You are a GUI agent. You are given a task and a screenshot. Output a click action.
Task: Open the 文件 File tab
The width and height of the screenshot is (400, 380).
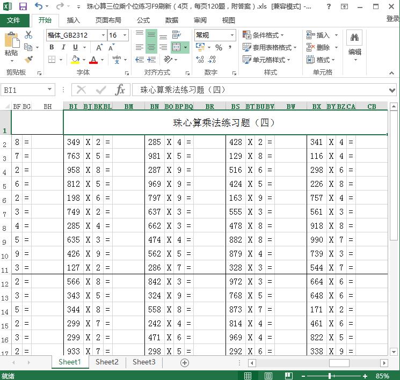[13, 20]
